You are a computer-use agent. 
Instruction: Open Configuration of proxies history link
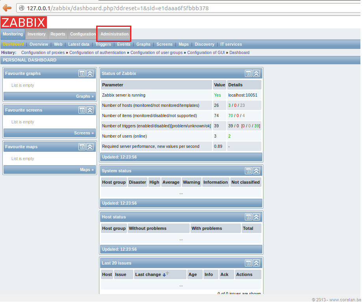(43, 53)
